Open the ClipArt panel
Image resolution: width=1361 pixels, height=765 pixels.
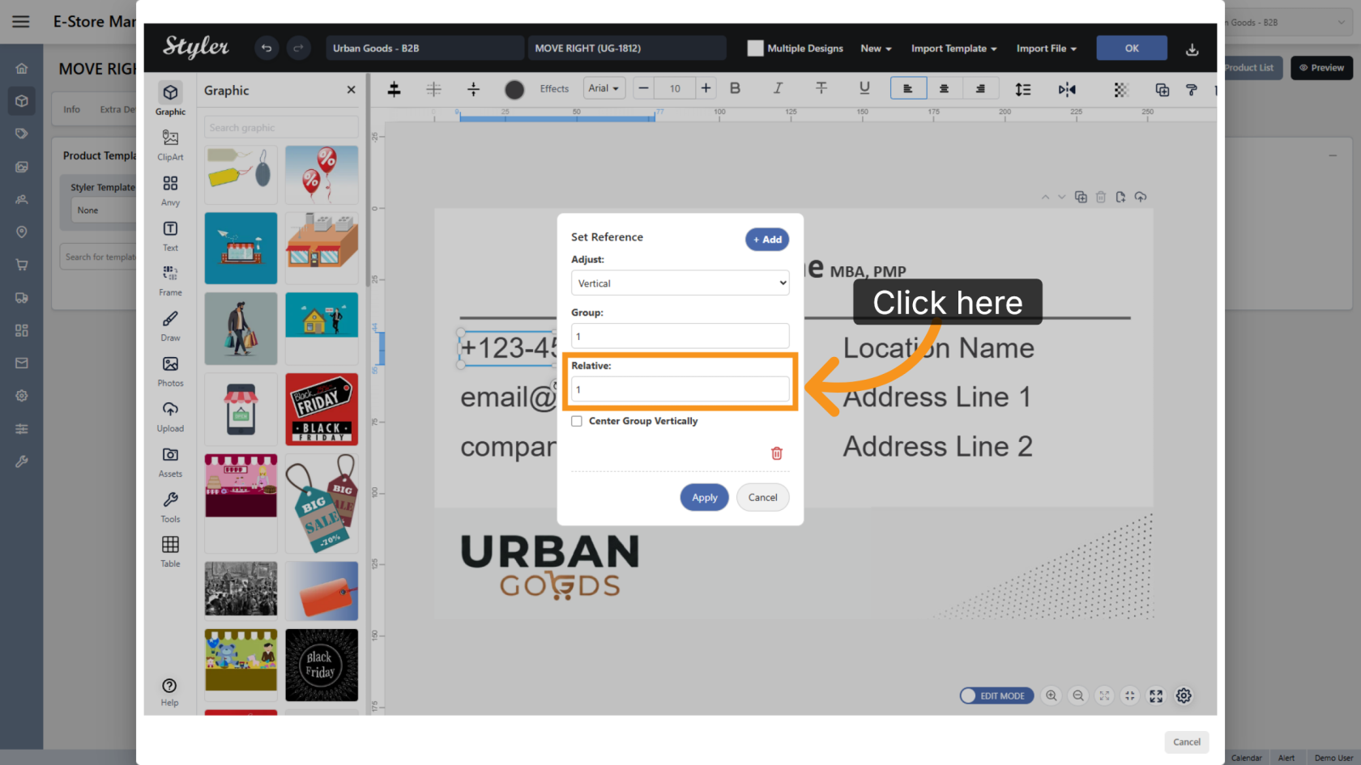pos(170,145)
